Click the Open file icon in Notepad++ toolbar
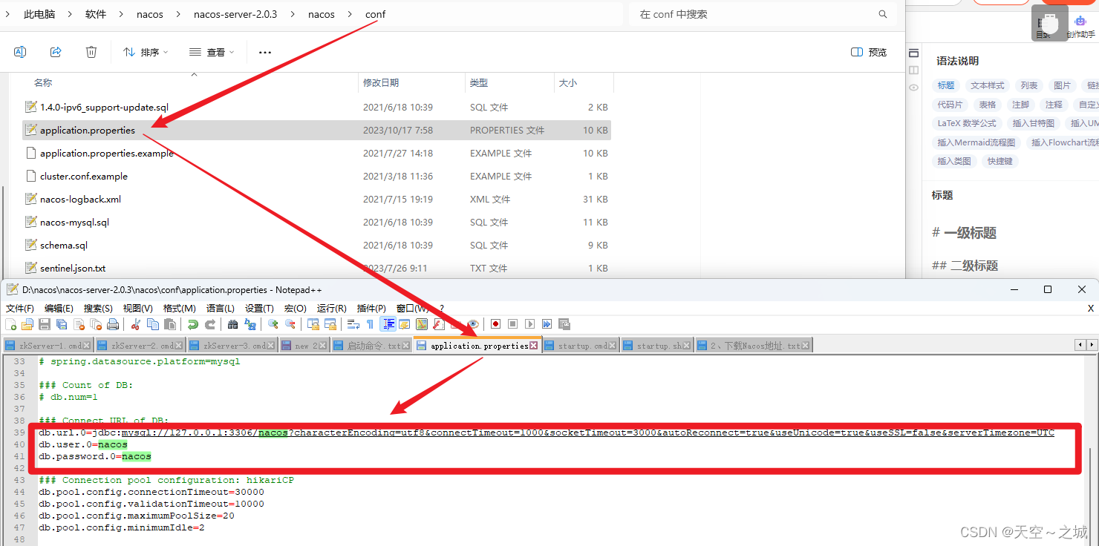This screenshot has width=1099, height=546. [27, 324]
